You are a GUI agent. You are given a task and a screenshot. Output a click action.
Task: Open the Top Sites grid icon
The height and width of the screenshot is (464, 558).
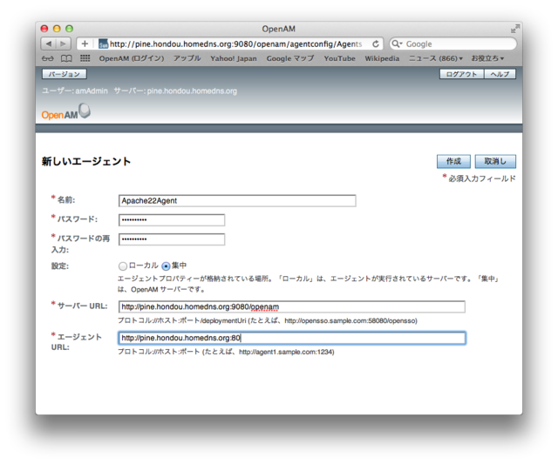pos(85,58)
